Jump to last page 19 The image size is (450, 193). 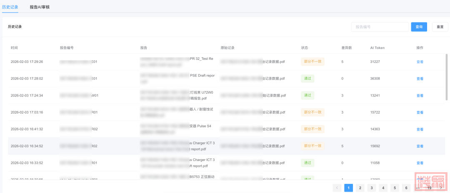(429, 188)
